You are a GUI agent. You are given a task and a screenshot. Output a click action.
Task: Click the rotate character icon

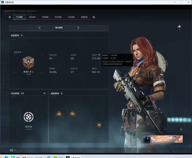181,129
